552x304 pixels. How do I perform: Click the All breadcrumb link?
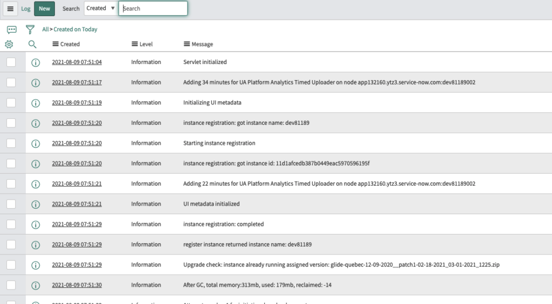pos(45,30)
